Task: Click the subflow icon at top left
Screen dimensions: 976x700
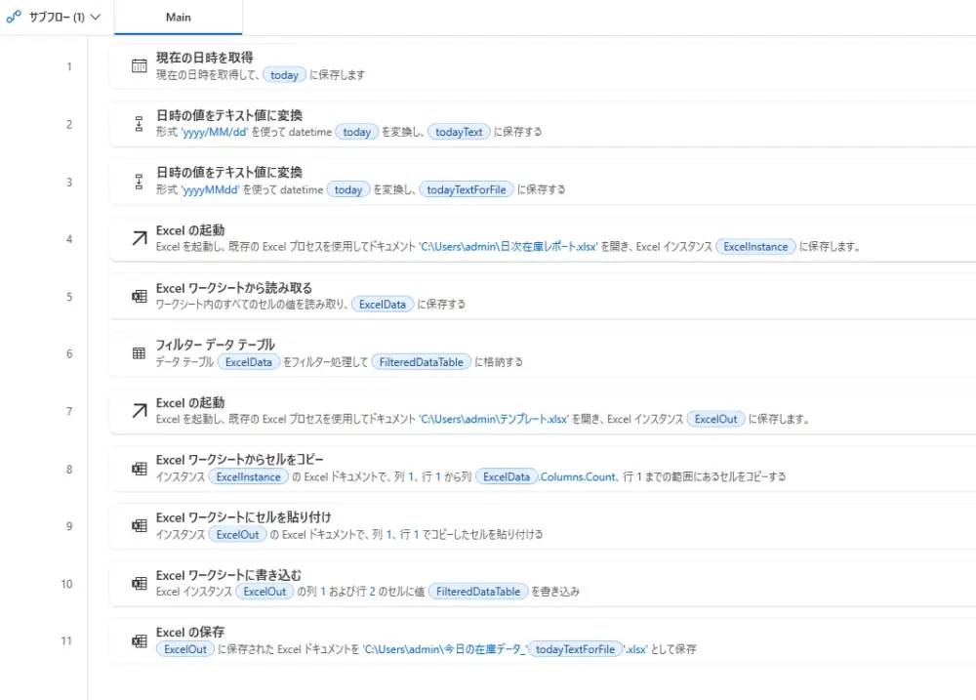Action: point(14,17)
